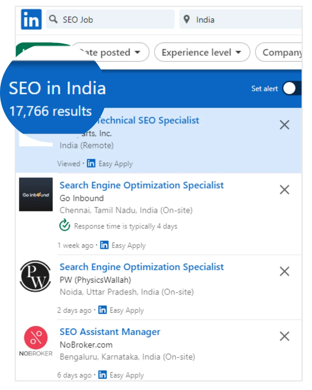Viewport: 312px width, 390px height.
Task: Select LinkedIn icon in 2 days ago row
Action: [102, 310]
